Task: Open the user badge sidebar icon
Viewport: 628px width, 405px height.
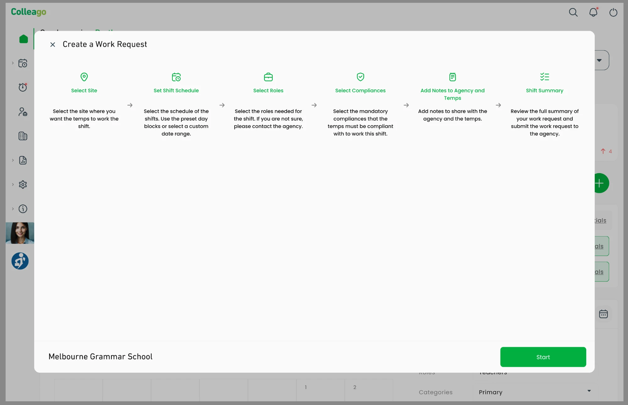Action: pyautogui.click(x=23, y=112)
